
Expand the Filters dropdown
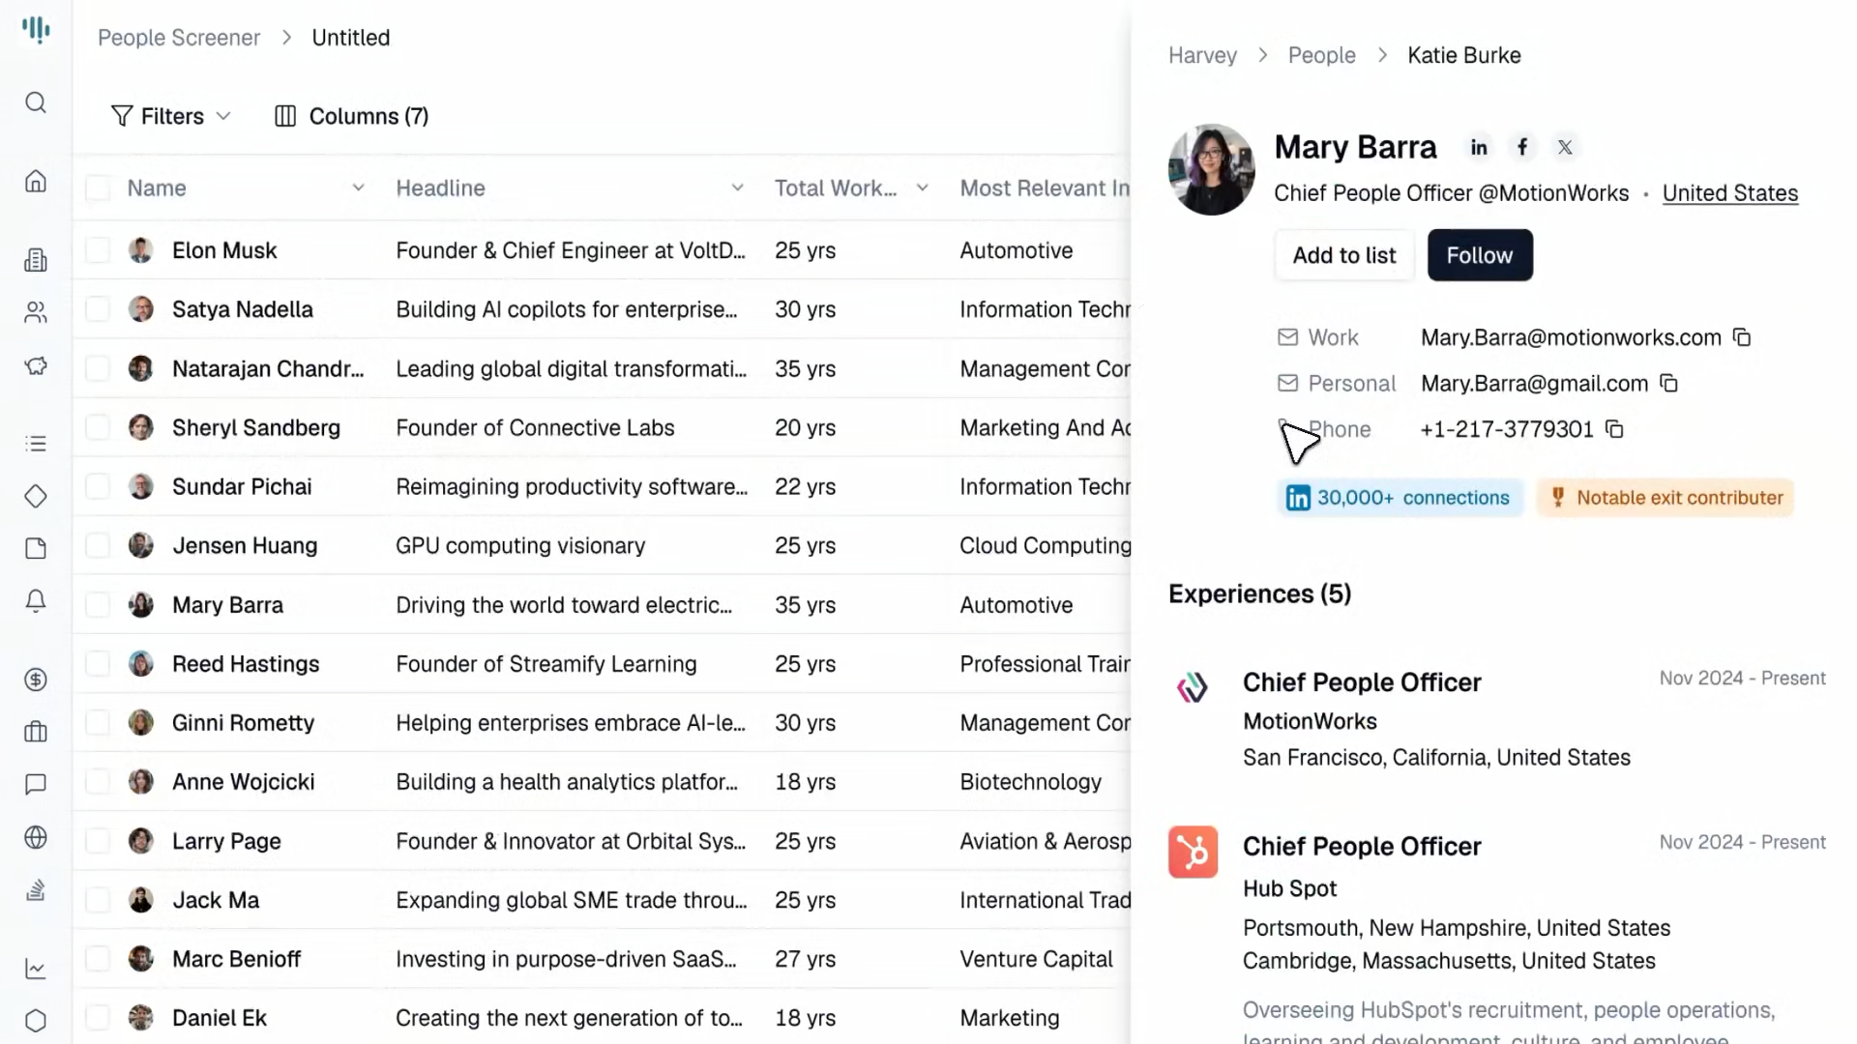pyautogui.click(x=171, y=116)
